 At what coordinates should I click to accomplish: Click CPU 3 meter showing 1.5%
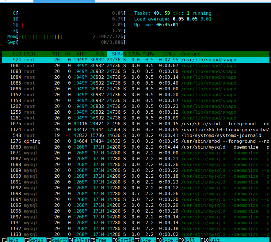69,31
